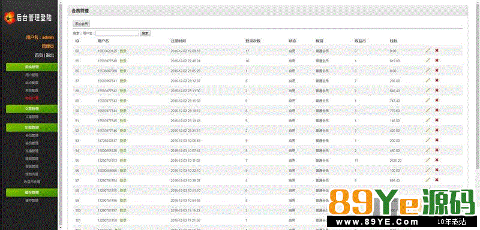Edit the member in row ID 97
The width and height of the screenshot is (480, 230).
428,180
